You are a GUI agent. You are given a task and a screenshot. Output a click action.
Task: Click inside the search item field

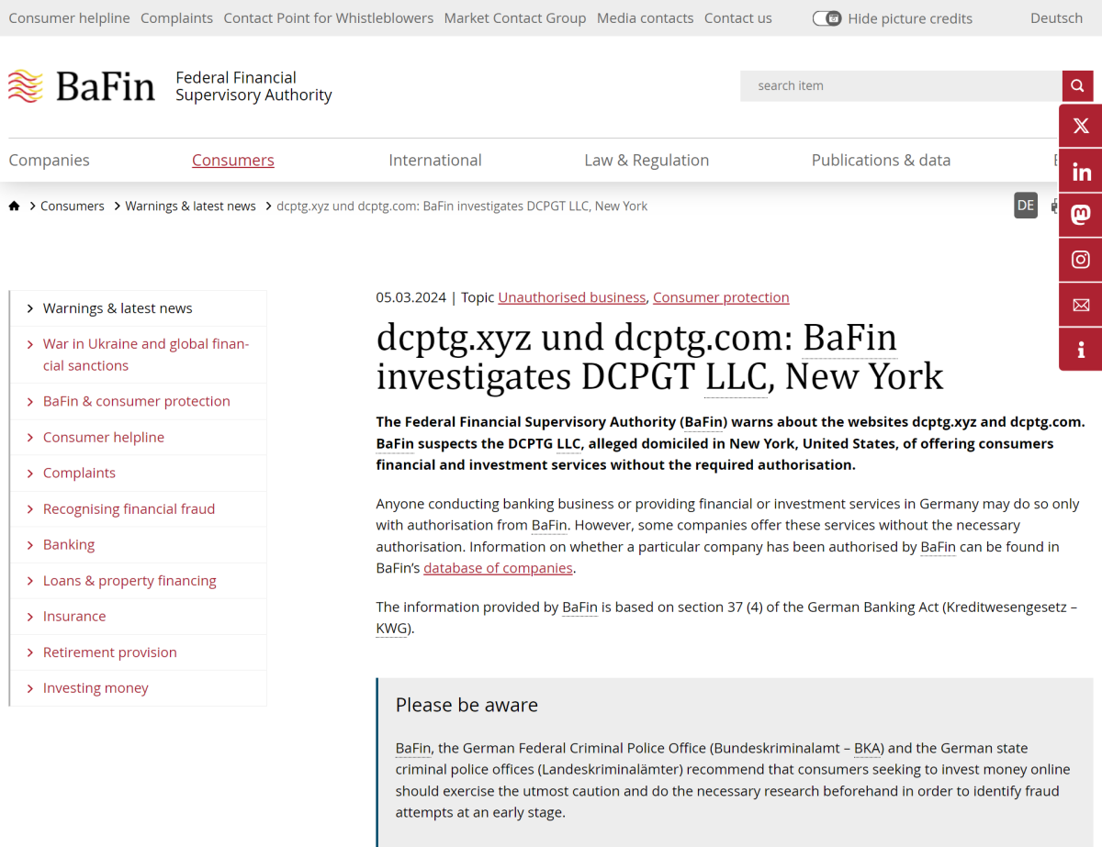[x=900, y=85]
